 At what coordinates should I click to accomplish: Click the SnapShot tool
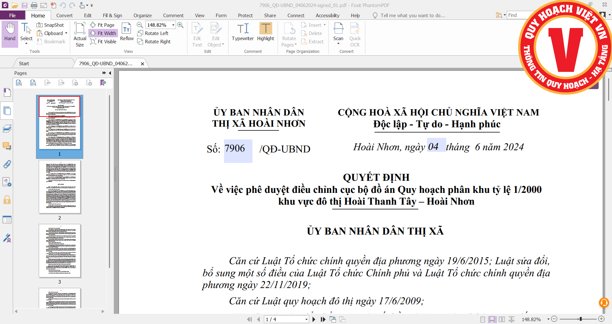(x=50, y=25)
